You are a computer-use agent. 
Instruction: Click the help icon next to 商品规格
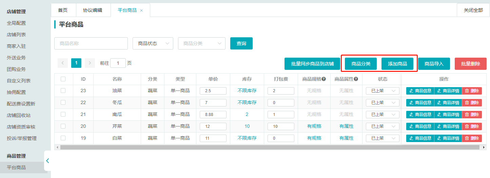324,79
